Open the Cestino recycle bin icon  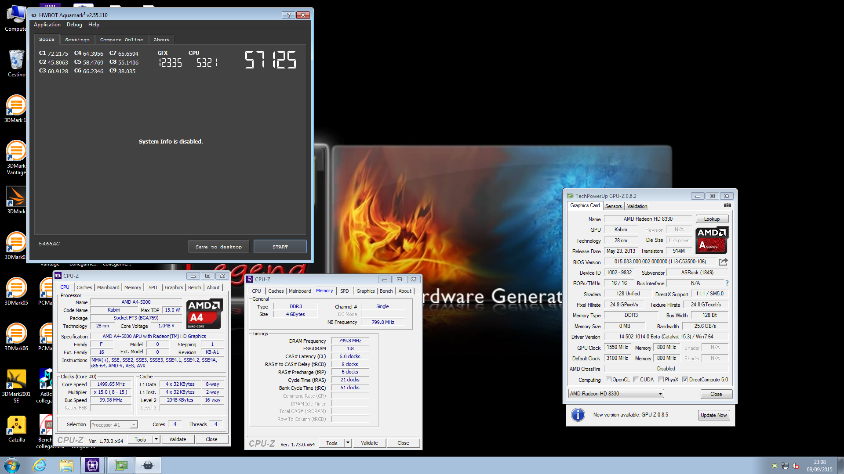click(x=16, y=64)
